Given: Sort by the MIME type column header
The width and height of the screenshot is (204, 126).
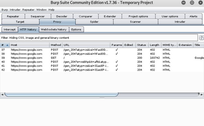Looking at the screenshot, I should point(169,45).
